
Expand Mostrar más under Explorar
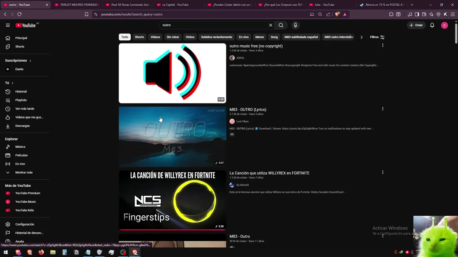[x=24, y=172]
